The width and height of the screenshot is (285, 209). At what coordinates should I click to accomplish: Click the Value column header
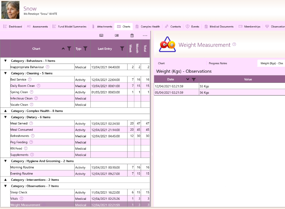pos(248,79)
